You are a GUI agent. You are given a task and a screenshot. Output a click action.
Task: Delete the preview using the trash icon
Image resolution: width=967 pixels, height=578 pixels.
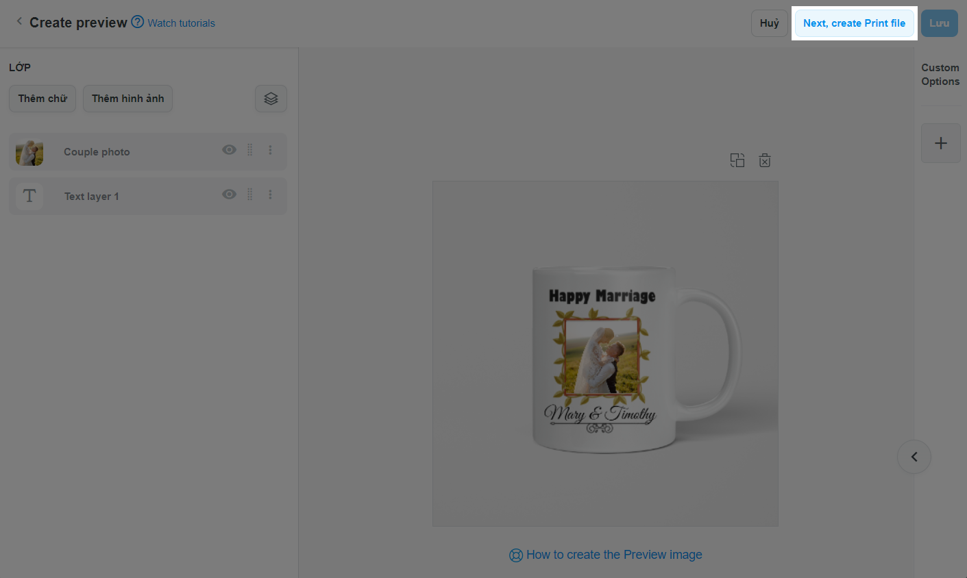[x=765, y=160]
